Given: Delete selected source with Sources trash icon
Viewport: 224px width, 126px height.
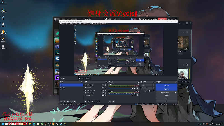Looking at the screenshot, I should coord(89,101).
